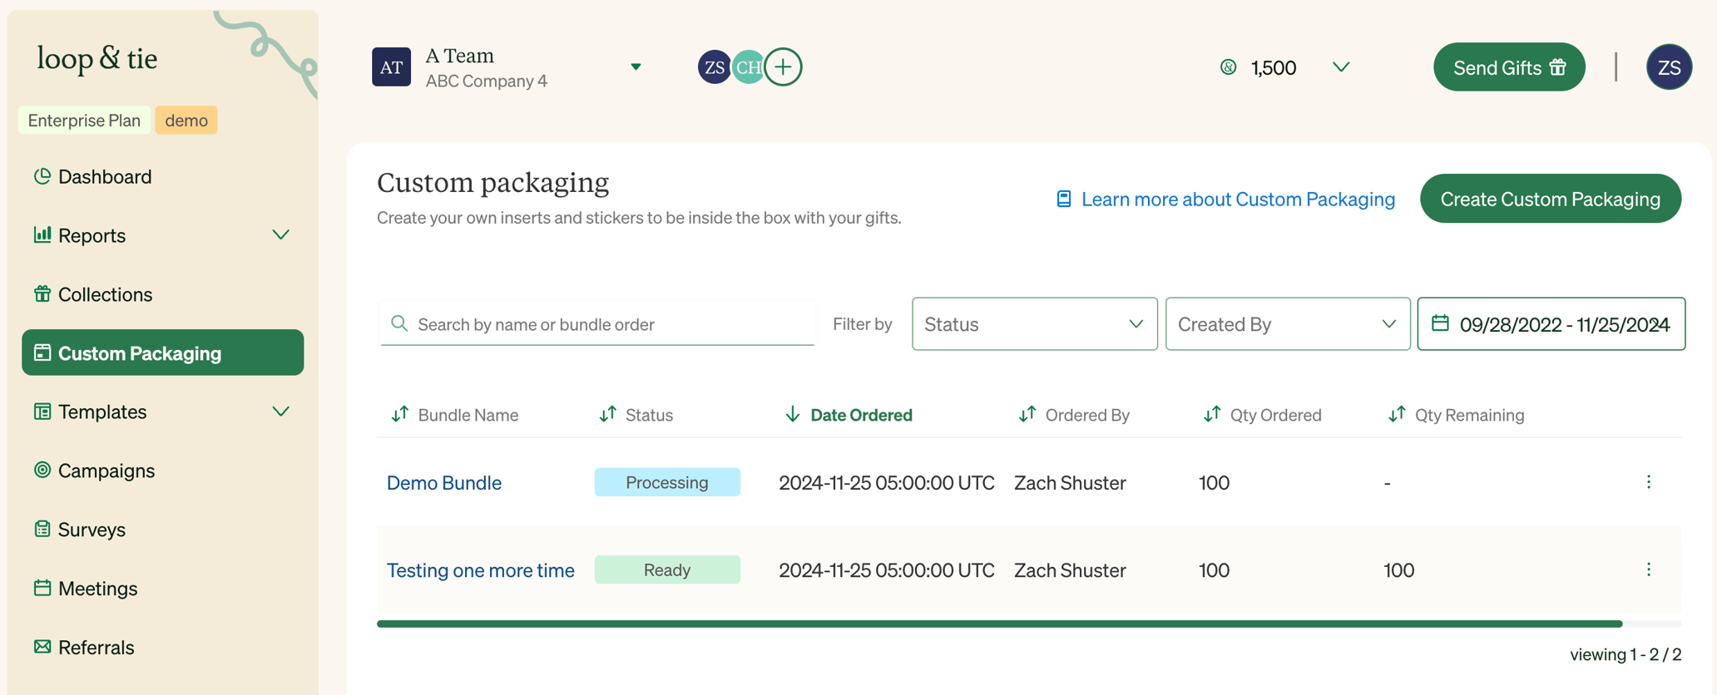Open Learn more about Custom Packaging link
Screen dimensions: 1717x695
[x=1225, y=199]
